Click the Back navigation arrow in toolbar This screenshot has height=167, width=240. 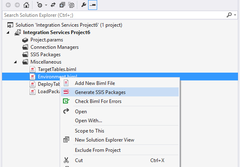[8, 5]
